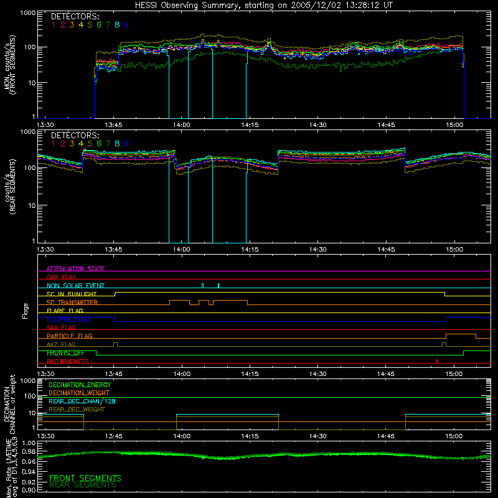Click the DECIMATION CHANNEL or weight axis title
The image size is (498, 498).
(x=9, y=404)
